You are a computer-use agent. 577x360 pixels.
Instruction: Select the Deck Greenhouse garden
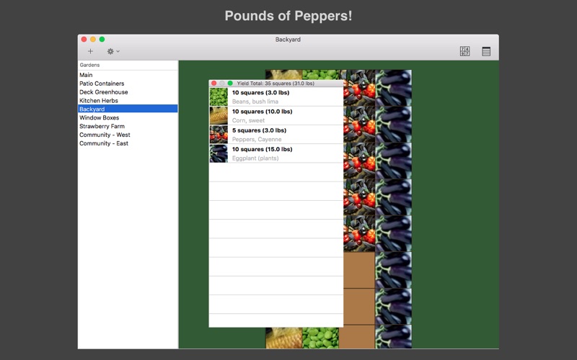point(128,92)
